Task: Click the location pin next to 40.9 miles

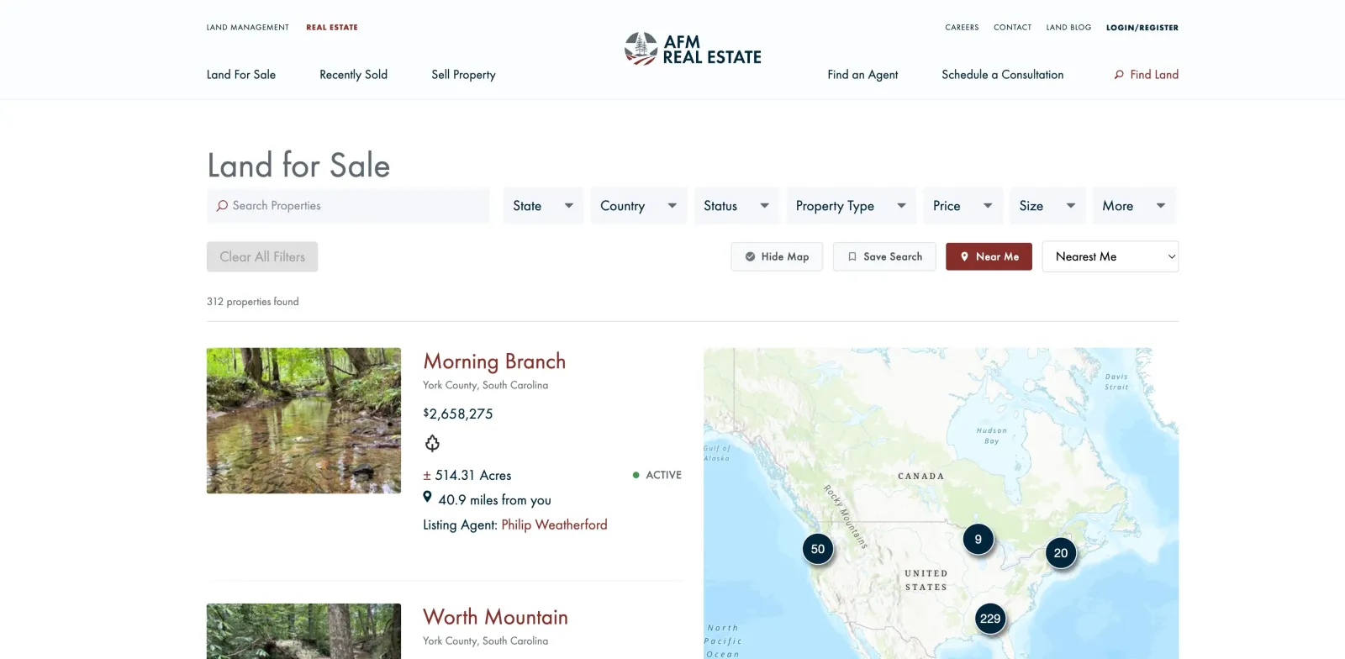Action: tap(427, 497)
